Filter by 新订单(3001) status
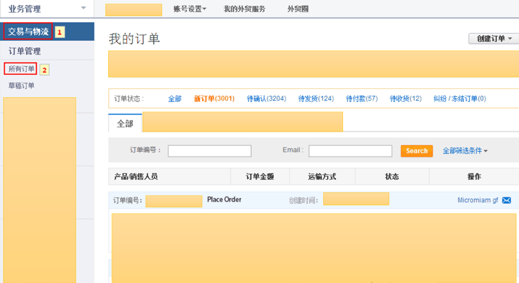The width and height of the screenshot is (519, 283). 214,98
